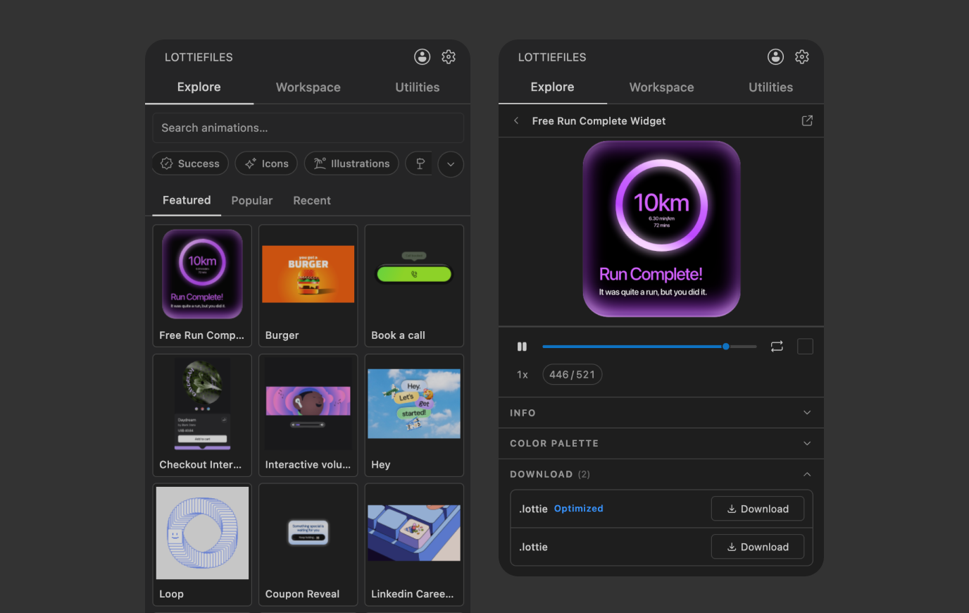Image resolution: width=969 pixels, height=613 pixels.
Task: Open account profile icon in left panel
Action: click(422, 57)
